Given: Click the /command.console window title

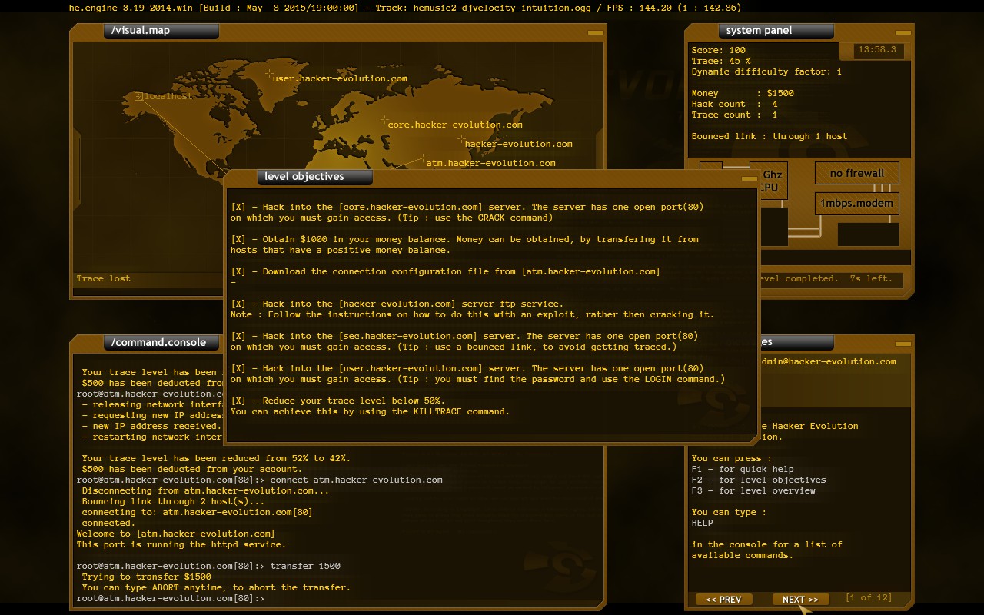Looking at the screenshot, I should coord(161,342).
